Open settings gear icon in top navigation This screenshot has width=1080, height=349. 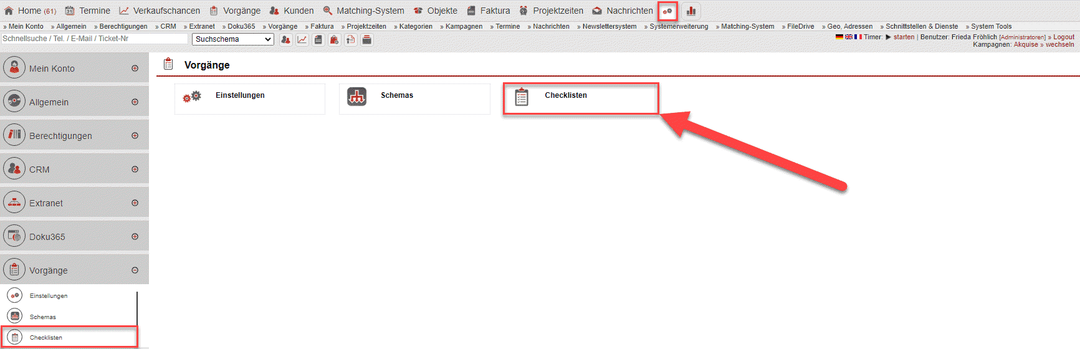coord(667,11)
